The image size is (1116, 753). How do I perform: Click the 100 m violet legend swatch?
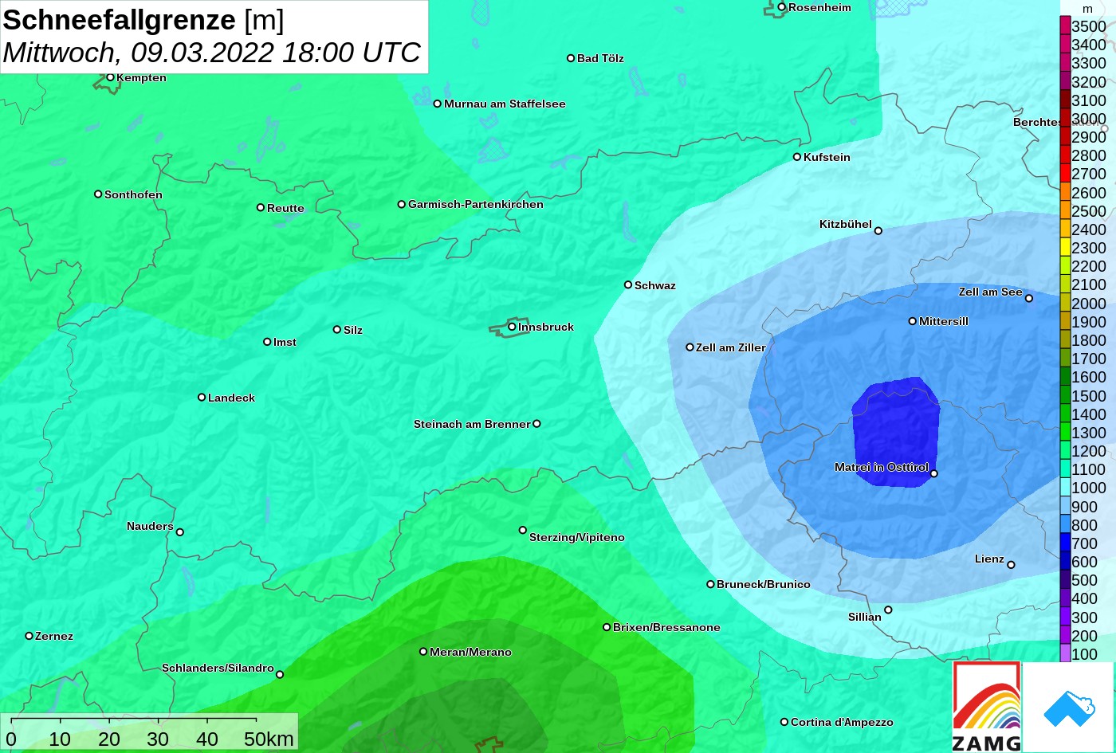point(1065,653)
